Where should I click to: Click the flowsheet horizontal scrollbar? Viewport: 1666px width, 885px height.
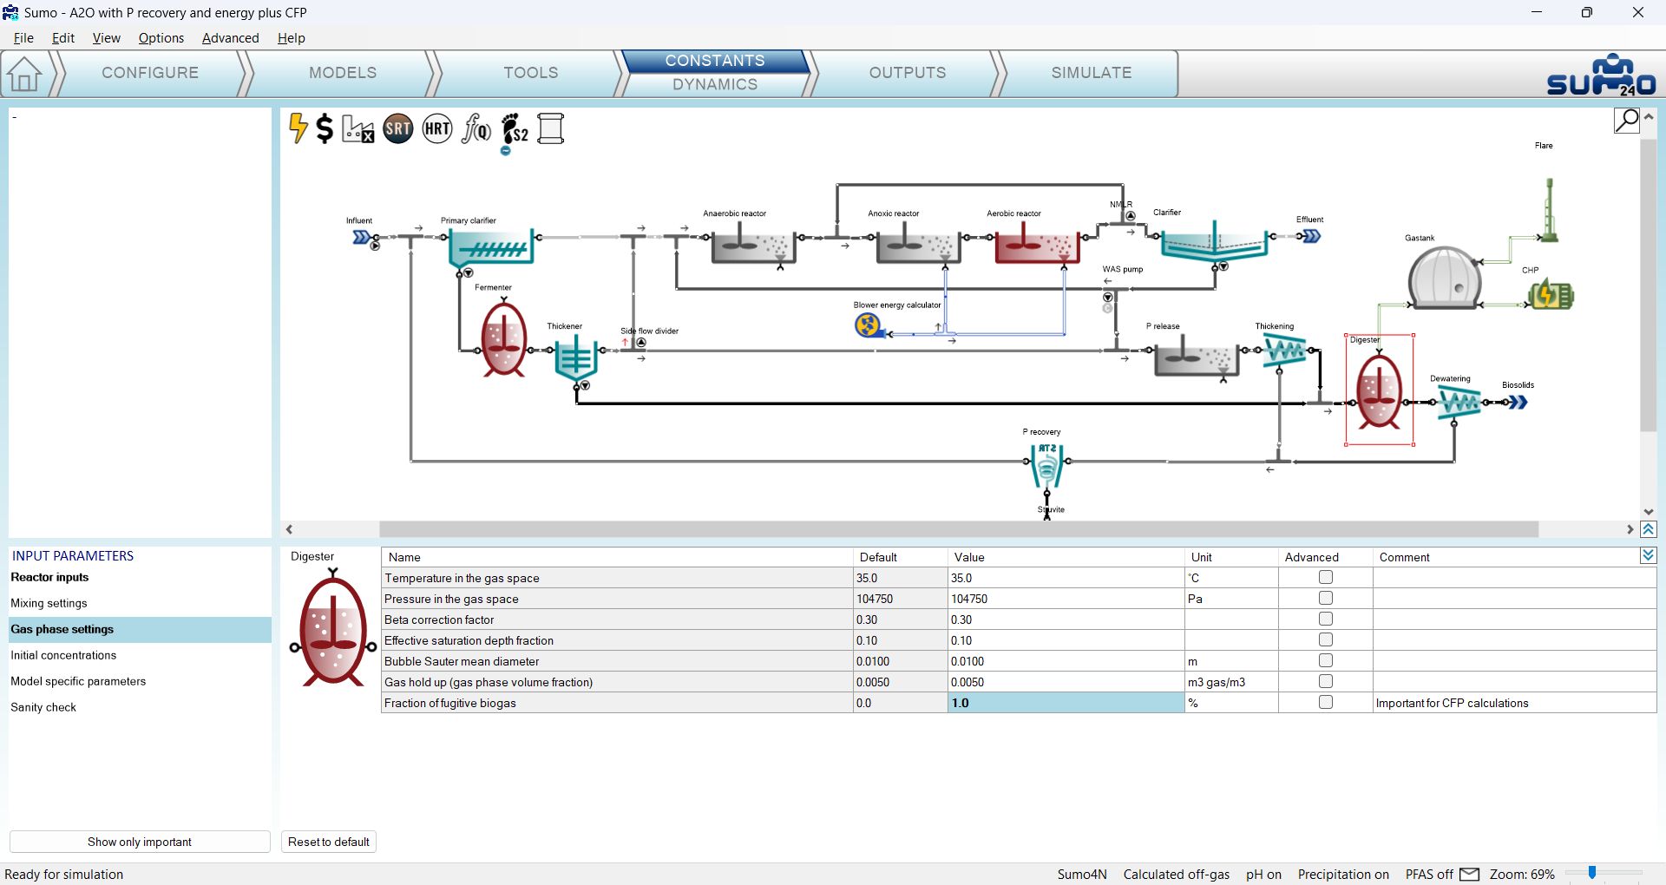tap(959, 529)
